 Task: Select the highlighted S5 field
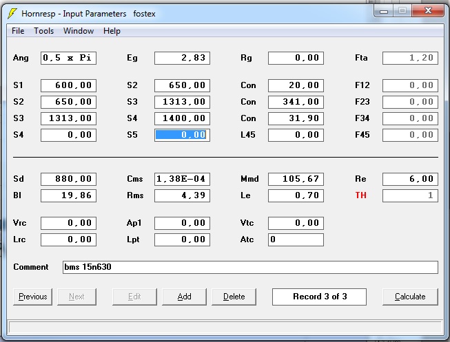(182, 135)
